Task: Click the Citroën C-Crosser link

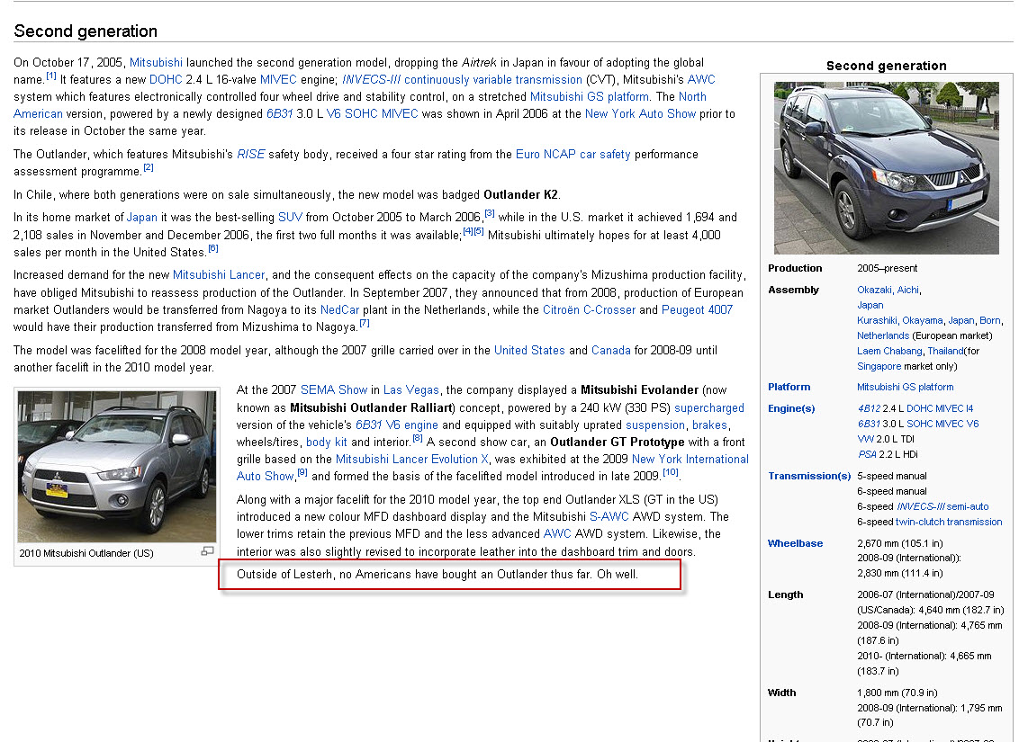Action: (587, 309)
